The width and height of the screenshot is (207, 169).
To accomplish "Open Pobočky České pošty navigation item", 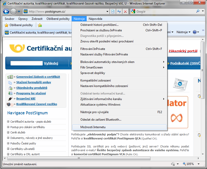I will tap(23, 143).
